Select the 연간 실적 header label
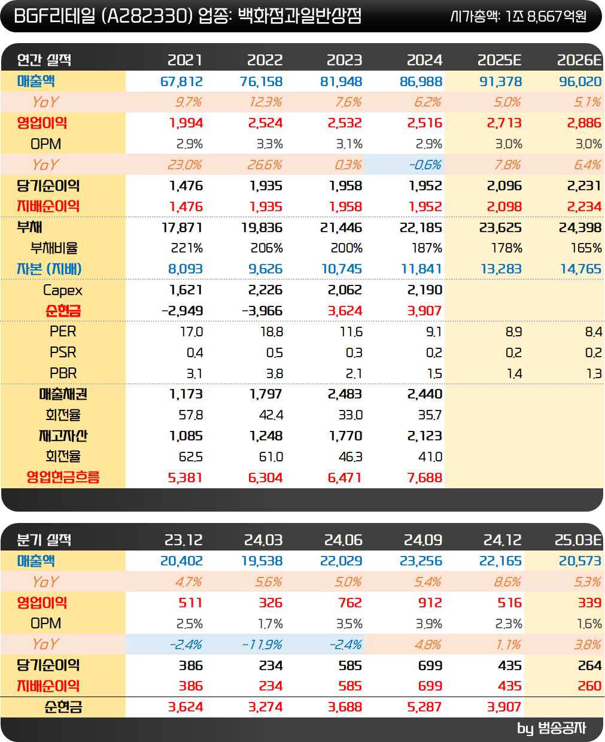The image size is (605, 742). 44,60
